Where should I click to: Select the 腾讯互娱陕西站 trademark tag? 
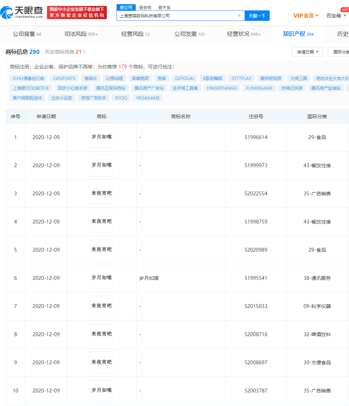[x=111, y=88]
